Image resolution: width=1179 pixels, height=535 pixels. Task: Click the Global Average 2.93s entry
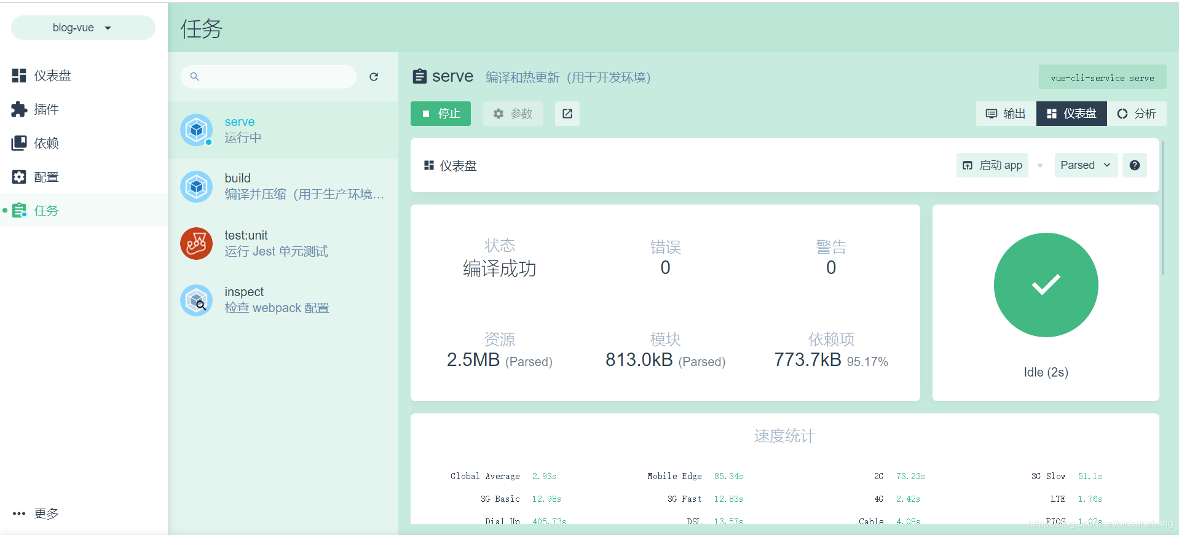503,476
